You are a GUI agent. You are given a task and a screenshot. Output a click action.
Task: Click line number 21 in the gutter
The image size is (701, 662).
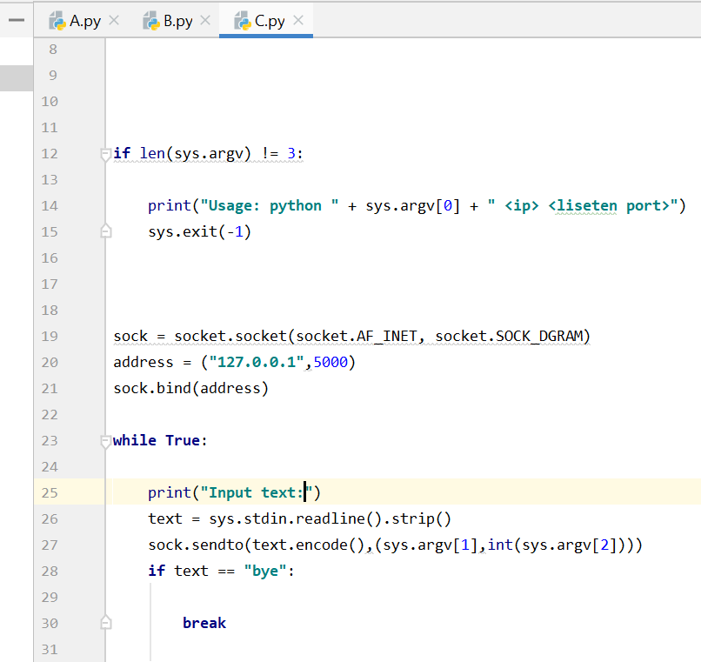[x=50, y=388]
